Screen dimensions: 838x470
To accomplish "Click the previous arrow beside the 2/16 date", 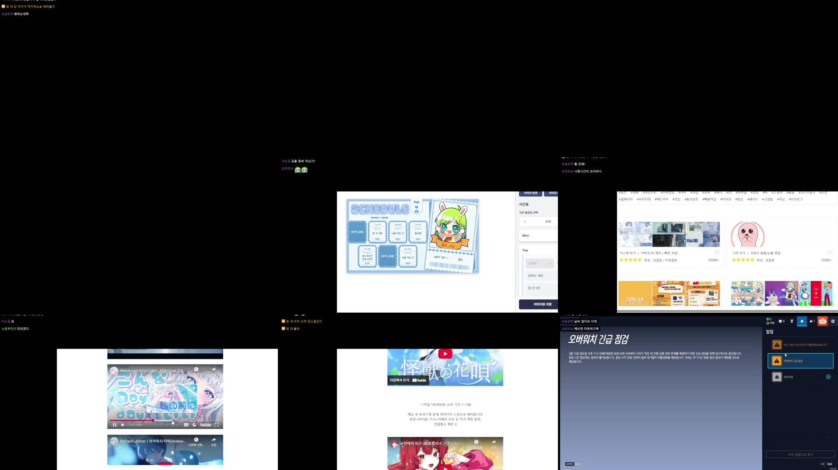I will coord(525,222).
